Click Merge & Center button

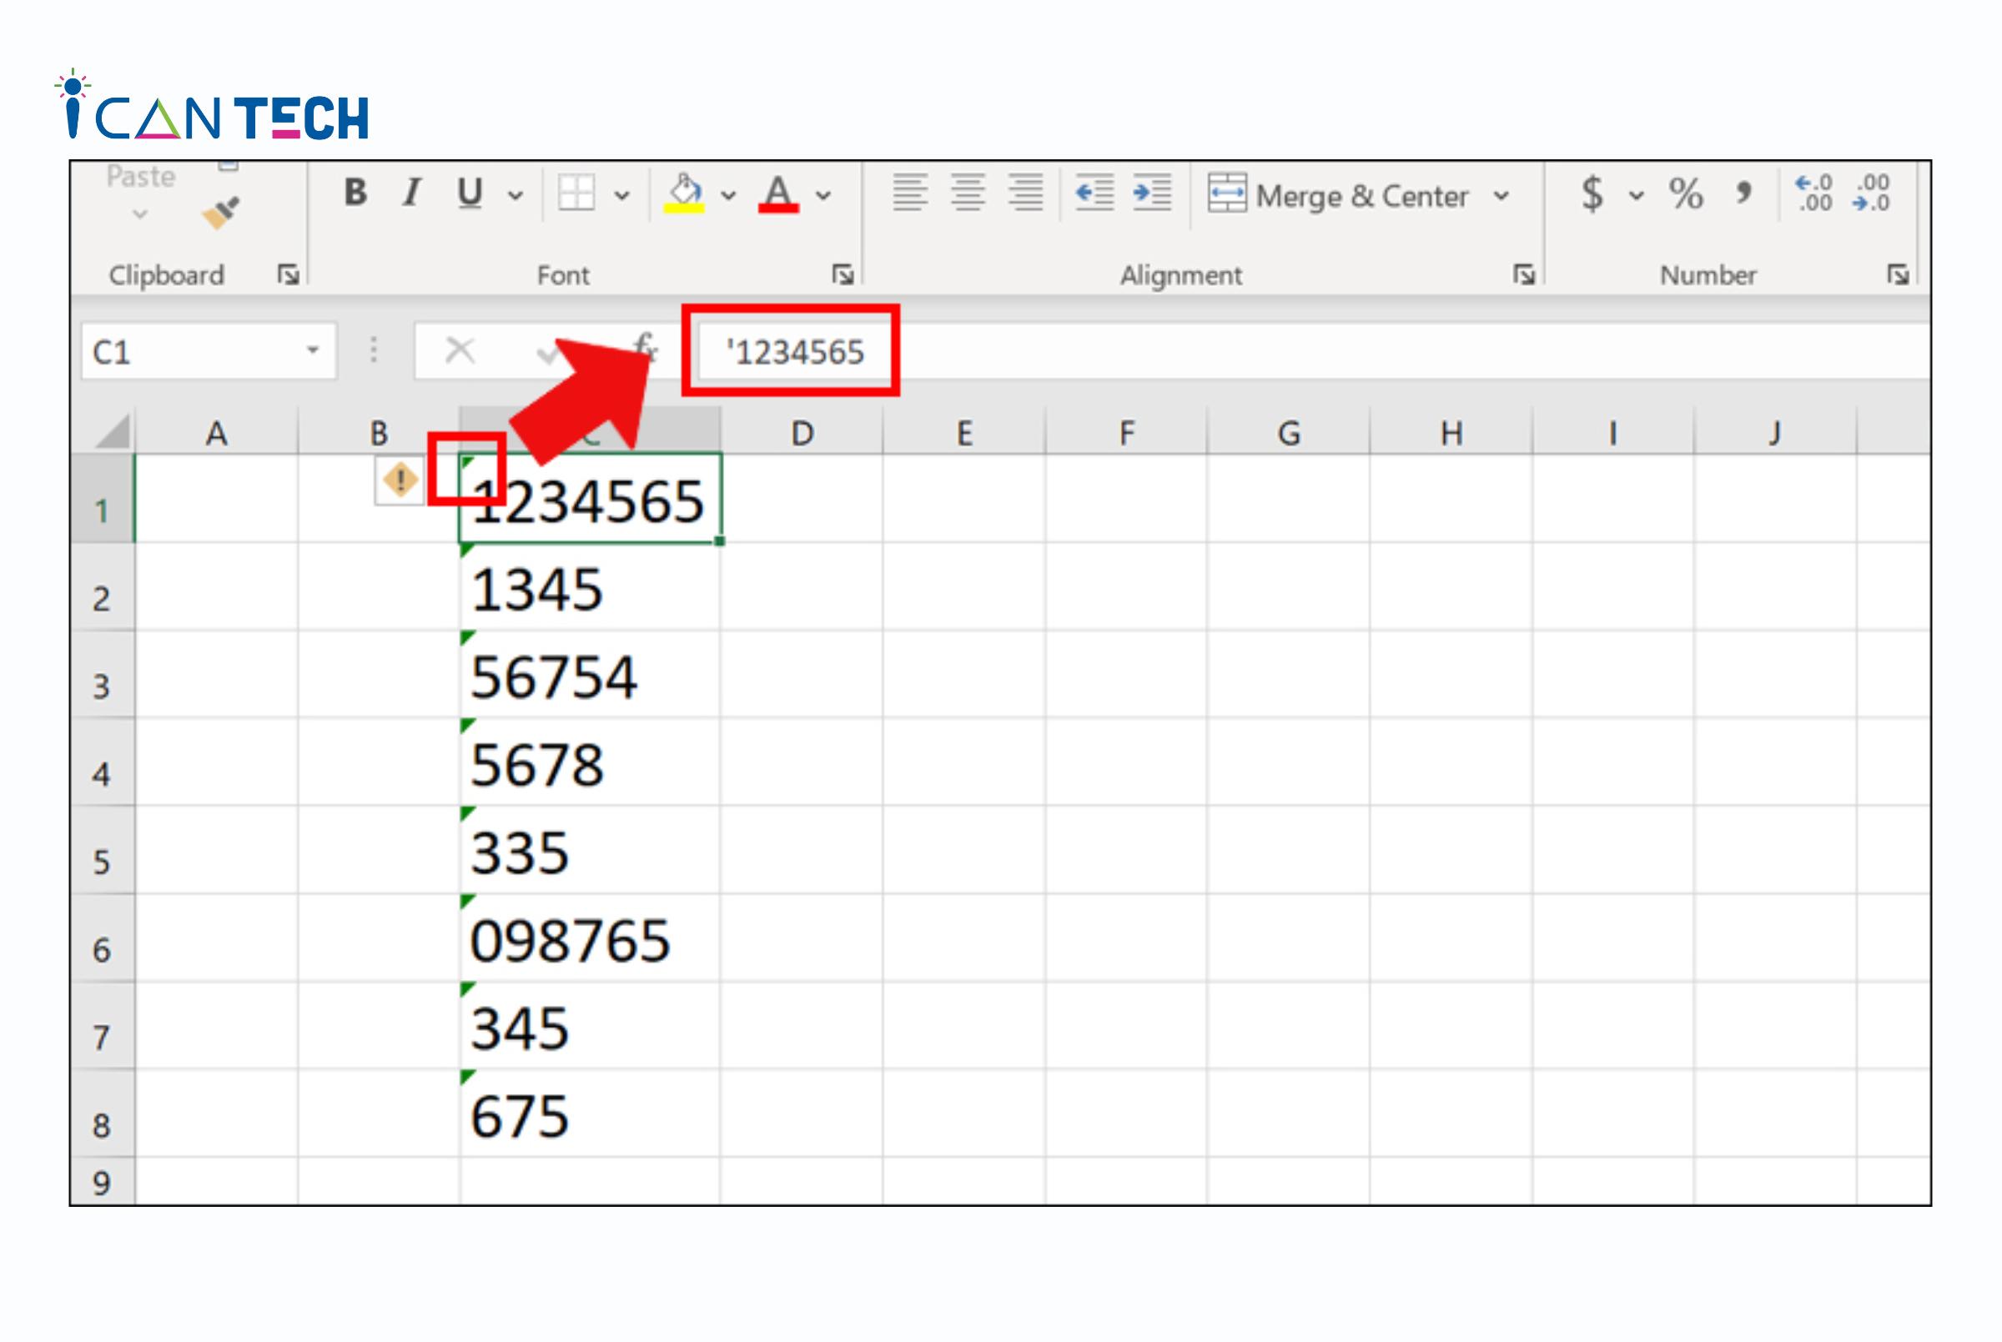click(1338, 195)
